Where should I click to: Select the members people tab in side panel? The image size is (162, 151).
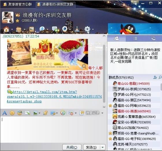tap(116, 38)
